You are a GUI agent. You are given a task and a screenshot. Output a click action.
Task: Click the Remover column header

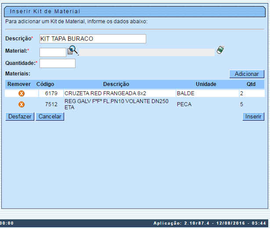click(x=19, y=84)
